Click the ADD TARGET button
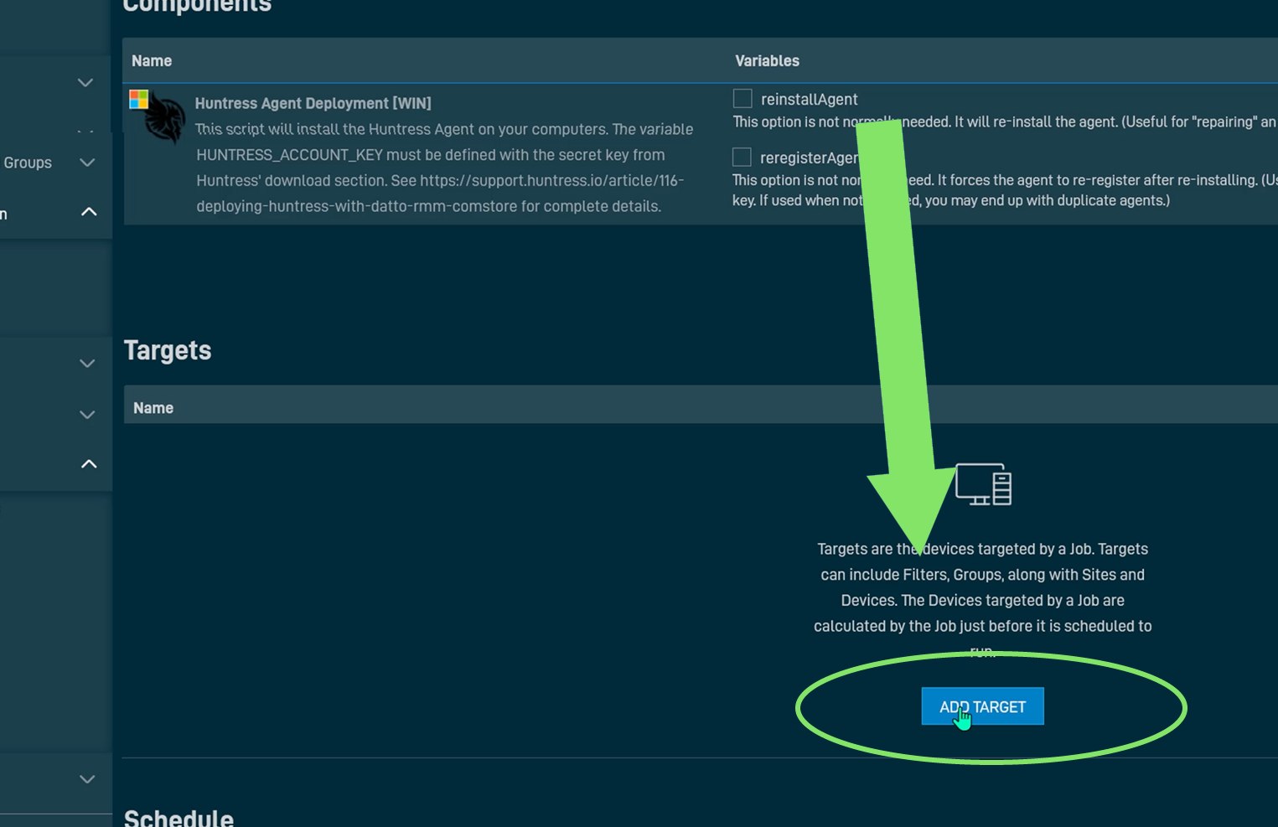The height and width of the screenshot is (827, 1278). coord(982,706)
